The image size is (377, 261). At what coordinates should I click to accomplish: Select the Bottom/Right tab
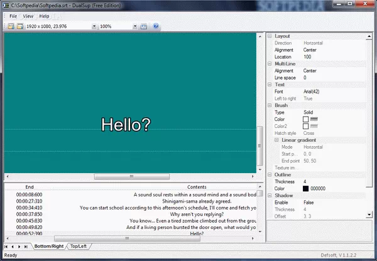pos(50,247)
